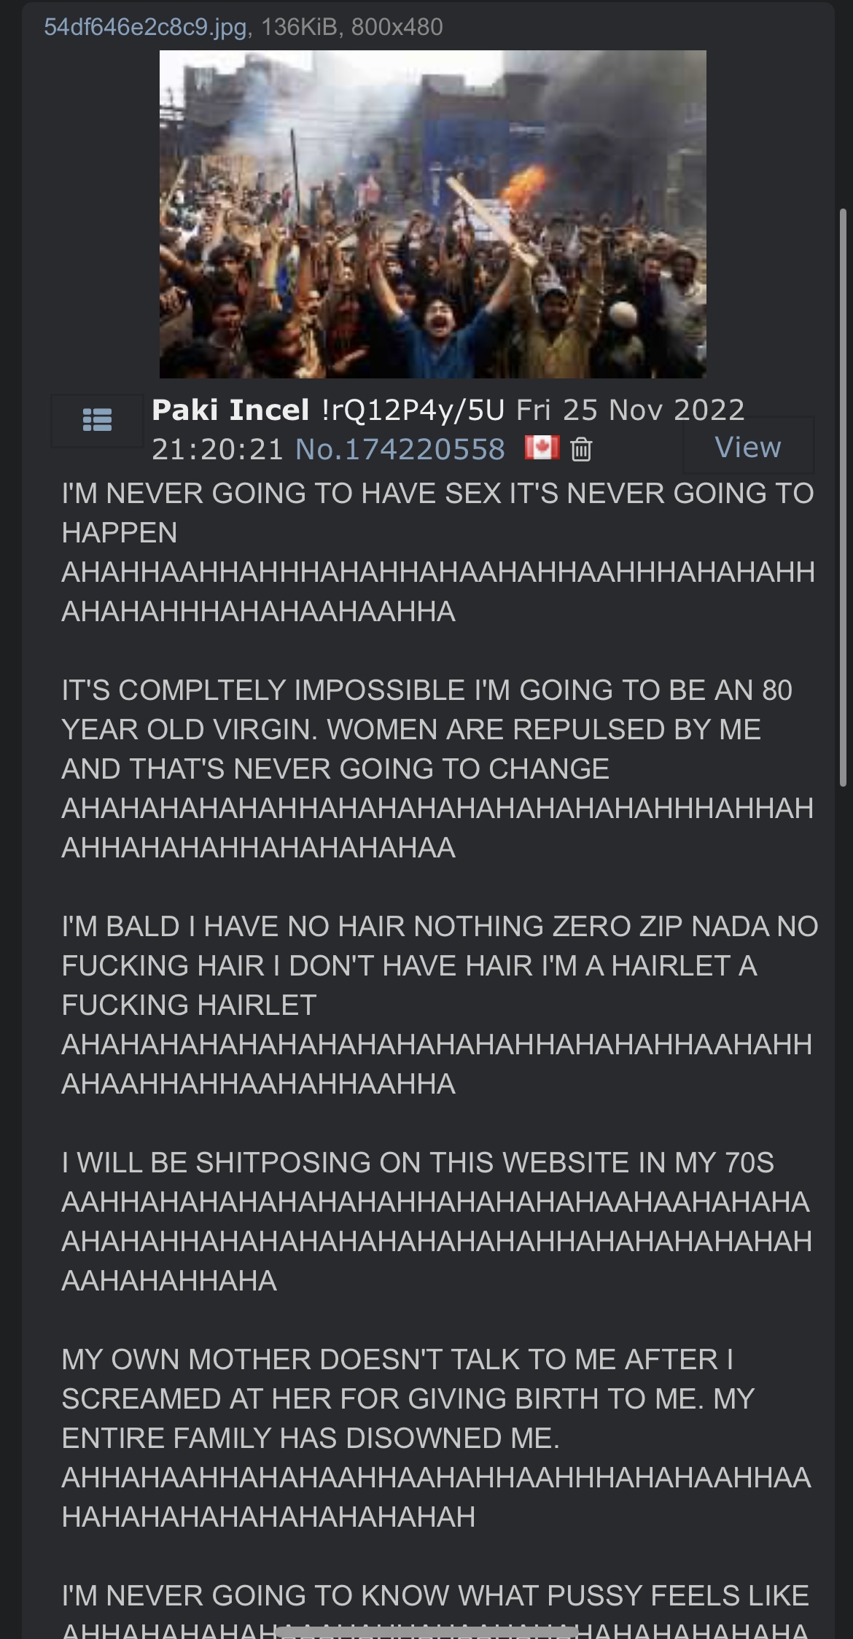Select the poster name Paki Incel
Screen dimensions: 853x1639
[230, 410]
